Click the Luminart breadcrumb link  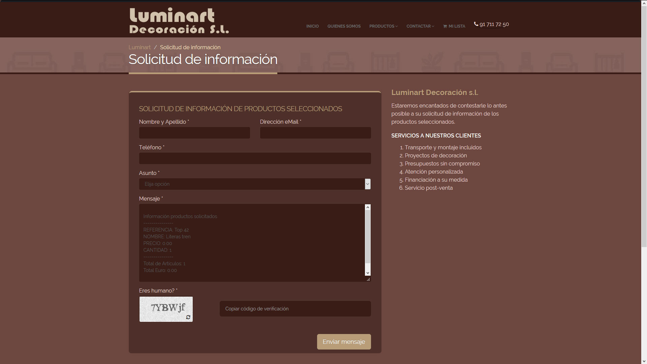click(140, 48)
